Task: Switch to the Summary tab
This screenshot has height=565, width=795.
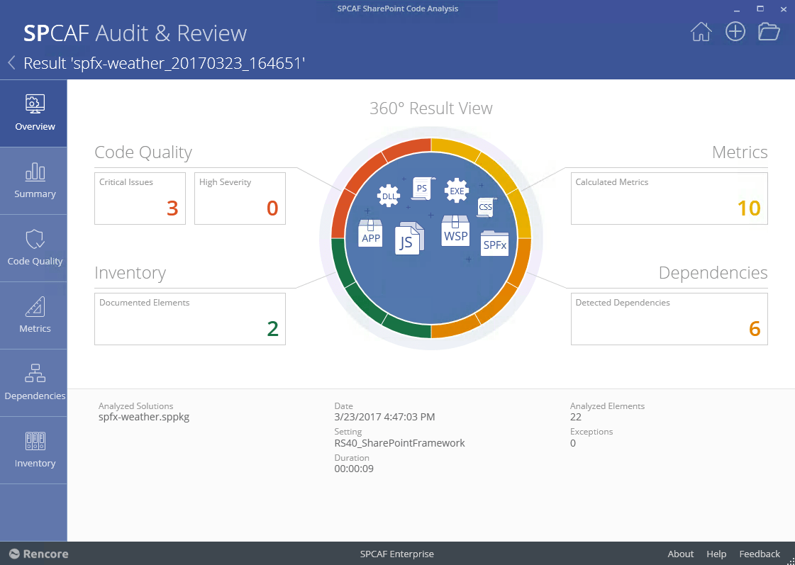Action: 33,181
